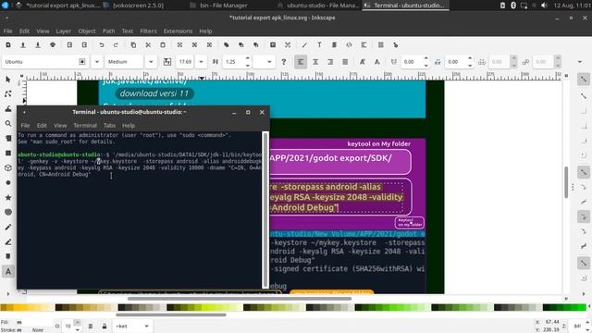Toggle right text alignment
The width and height of the screenshot is (592, 333).
coord(330,62)
